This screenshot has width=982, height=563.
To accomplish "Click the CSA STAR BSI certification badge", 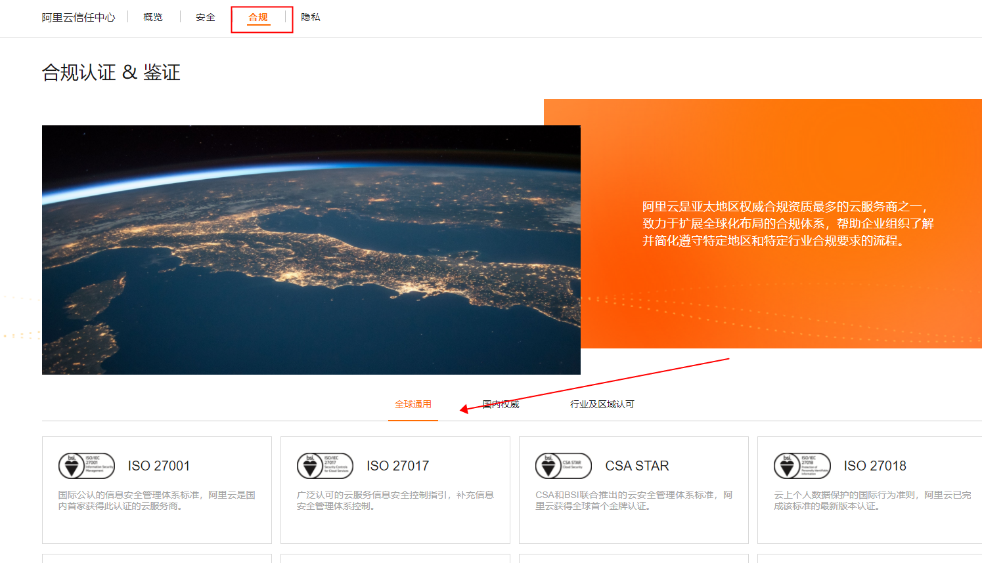I will [x=564, y=466].
